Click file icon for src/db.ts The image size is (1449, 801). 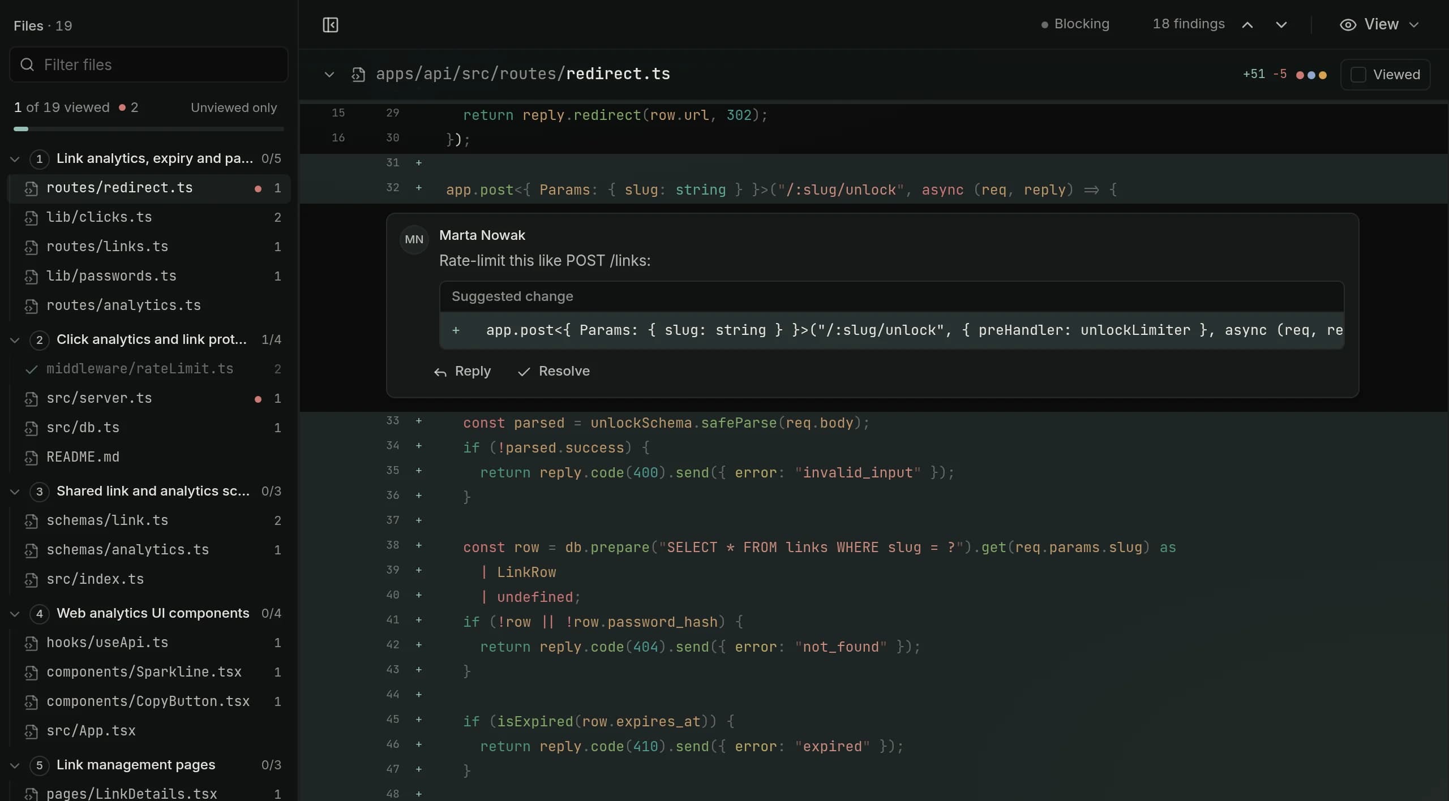[x=31, y=428]
